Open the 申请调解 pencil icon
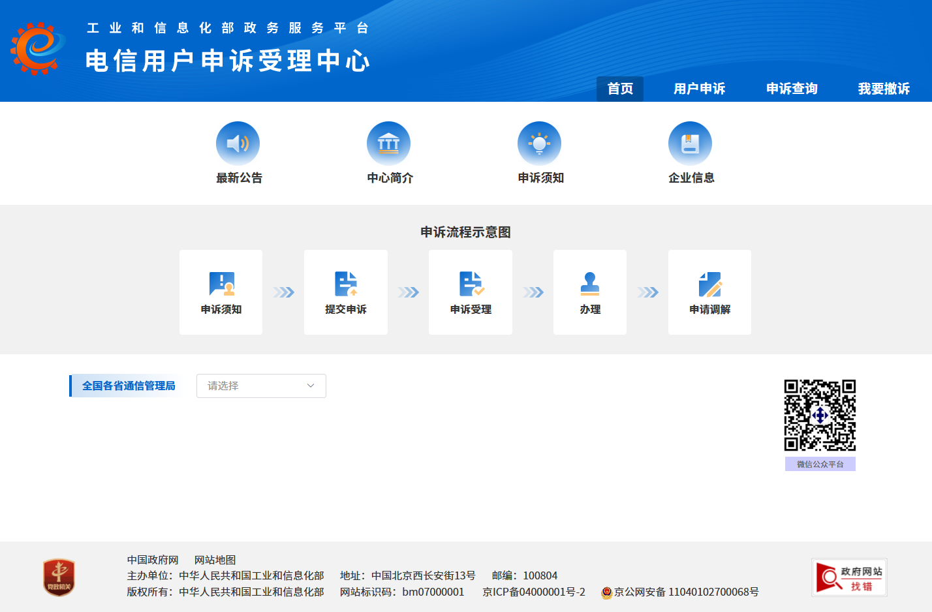This screenshot has width=932, height=612. (x=710, y=284)
